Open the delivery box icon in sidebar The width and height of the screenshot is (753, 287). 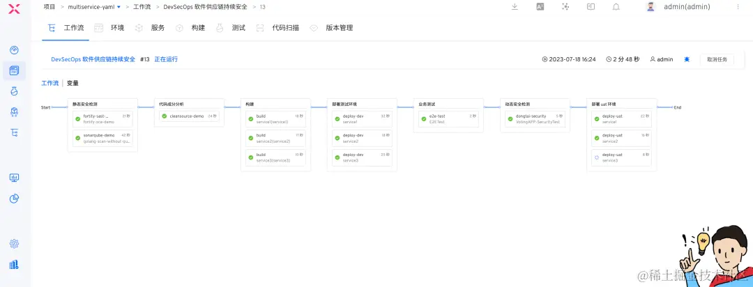click(x=15, y=112)
